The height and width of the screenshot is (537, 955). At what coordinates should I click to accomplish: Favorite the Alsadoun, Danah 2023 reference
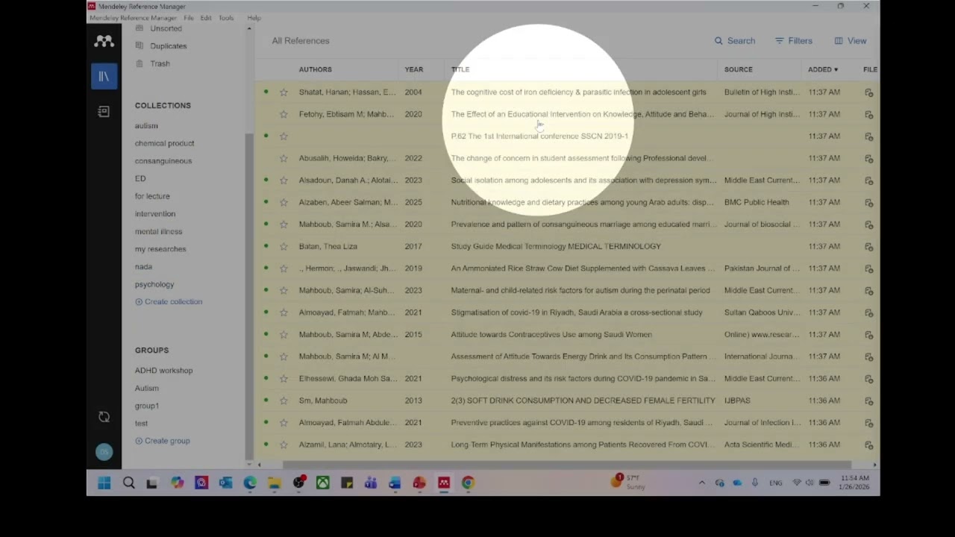point(284,180)
